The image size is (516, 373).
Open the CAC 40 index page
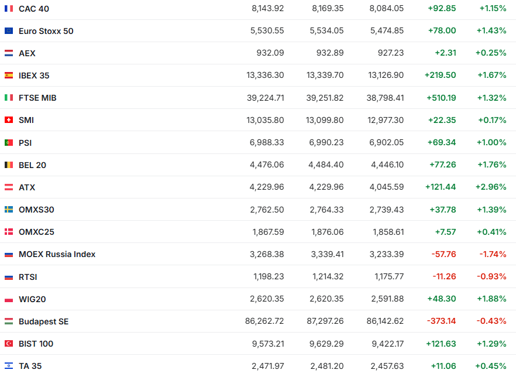34,8
